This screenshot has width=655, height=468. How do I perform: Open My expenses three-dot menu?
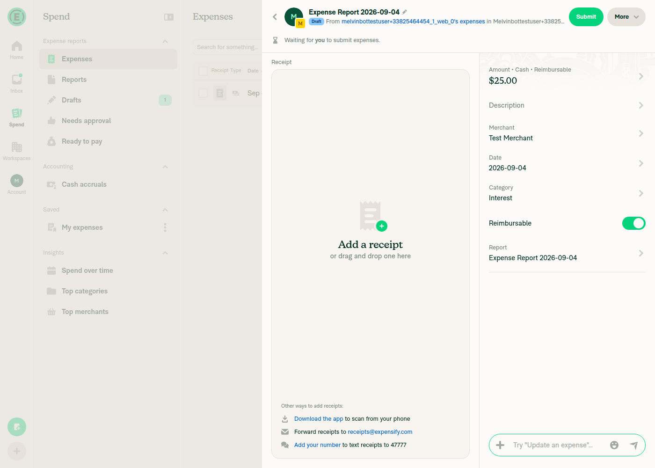pyautogui.click(x=165, y=227)
